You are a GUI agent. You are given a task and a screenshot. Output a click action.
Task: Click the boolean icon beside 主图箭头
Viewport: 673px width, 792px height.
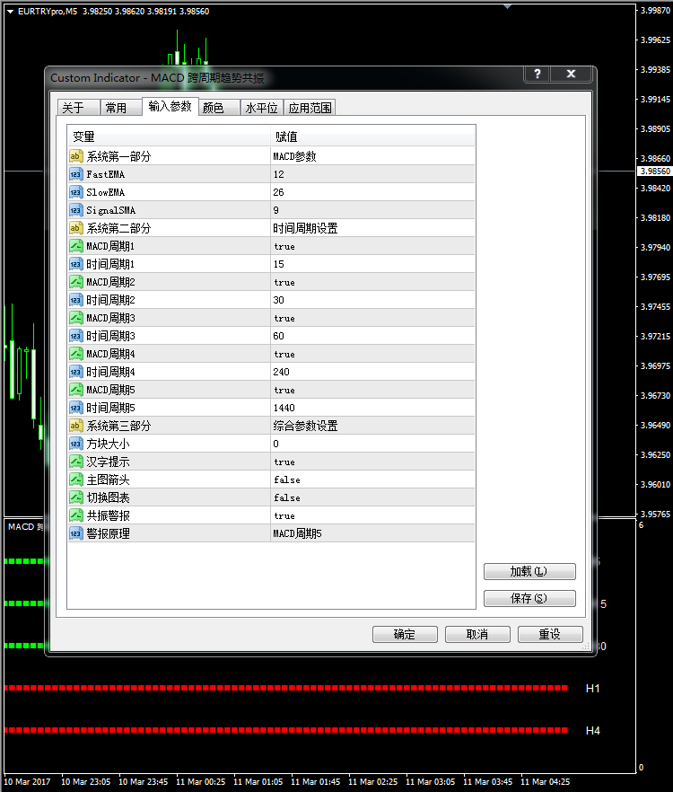tap(75, 480)
